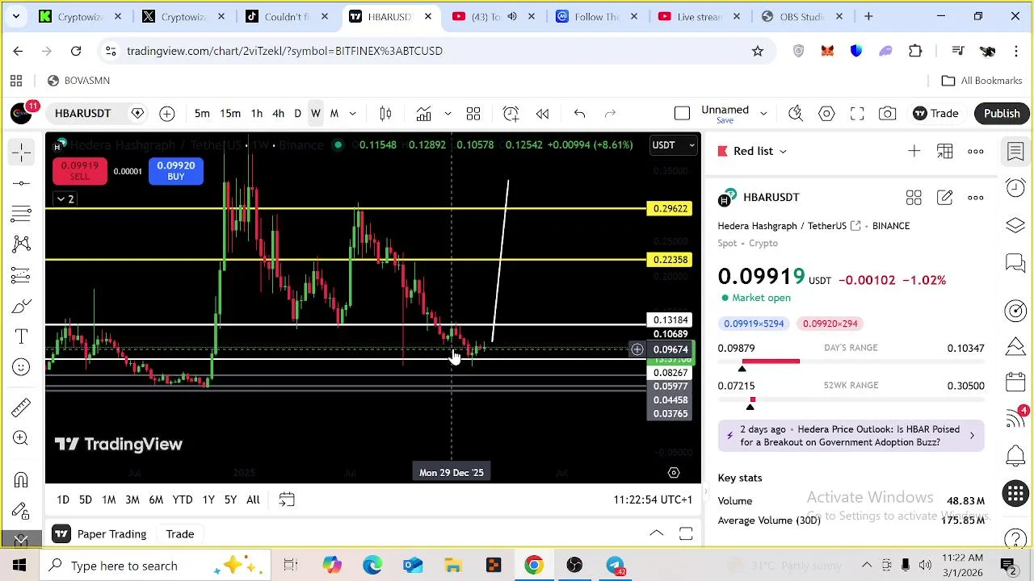The width and height of the screenshot is (1034, 581).
Task: Open Red list settings three dots
Action: pyautogui.click(x=976, y=152)
